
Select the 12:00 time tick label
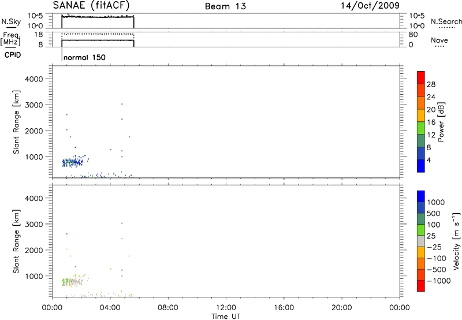(x=226, y=308)
